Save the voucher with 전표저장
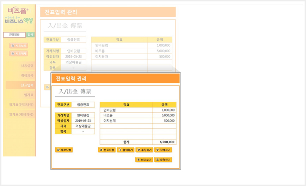 click(107, 150)
